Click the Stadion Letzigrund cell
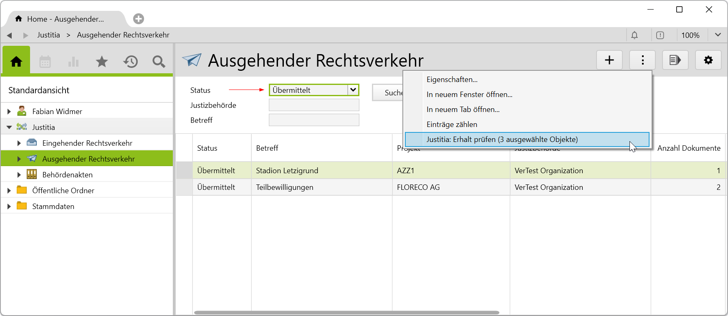 pyautogui.click(x=321, y=170)
